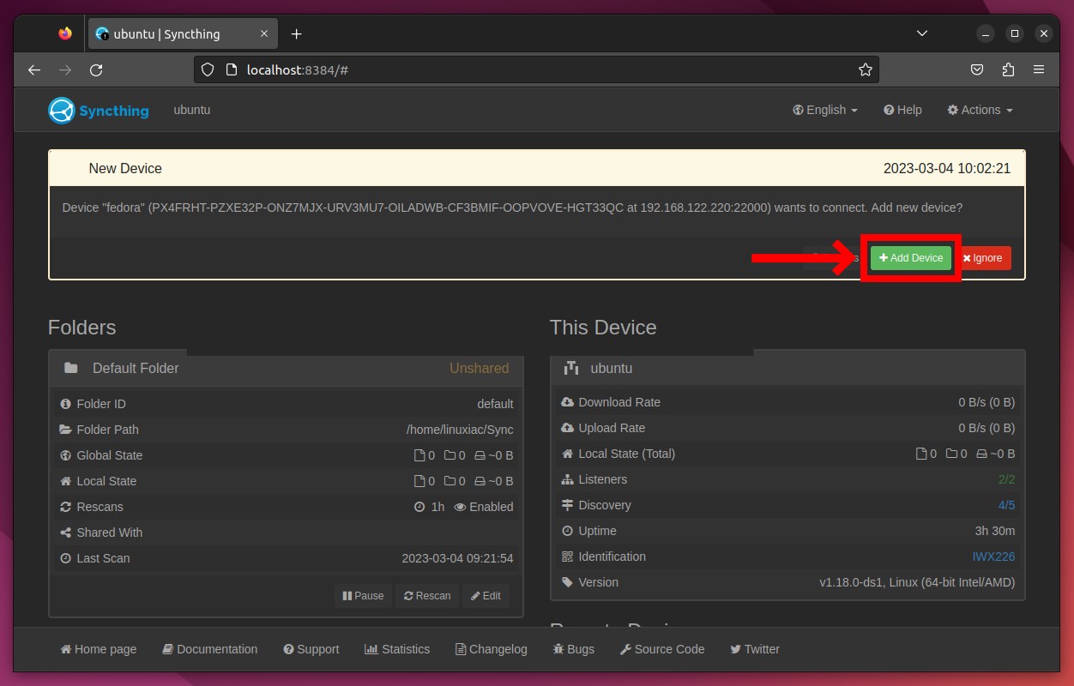Open the Help menu item

point(902,110)
